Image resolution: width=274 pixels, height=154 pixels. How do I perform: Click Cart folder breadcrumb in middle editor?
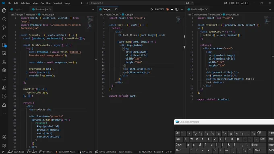click(116, 14)
